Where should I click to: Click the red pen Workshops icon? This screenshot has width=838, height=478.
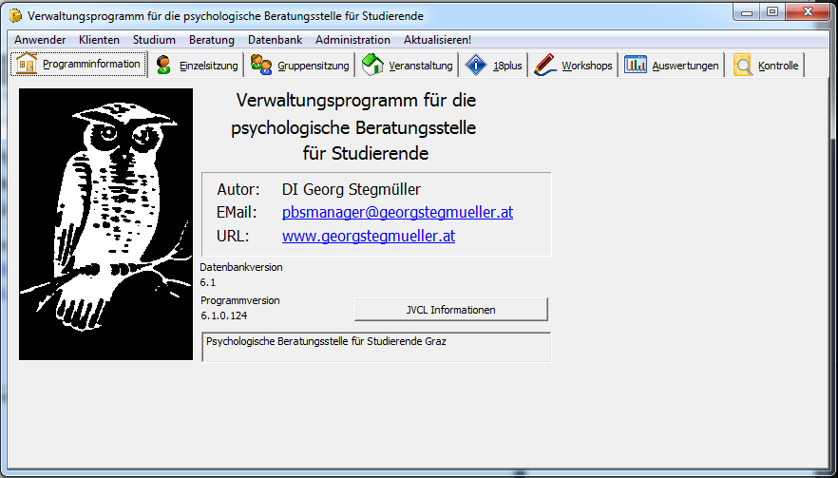point(544,65)
